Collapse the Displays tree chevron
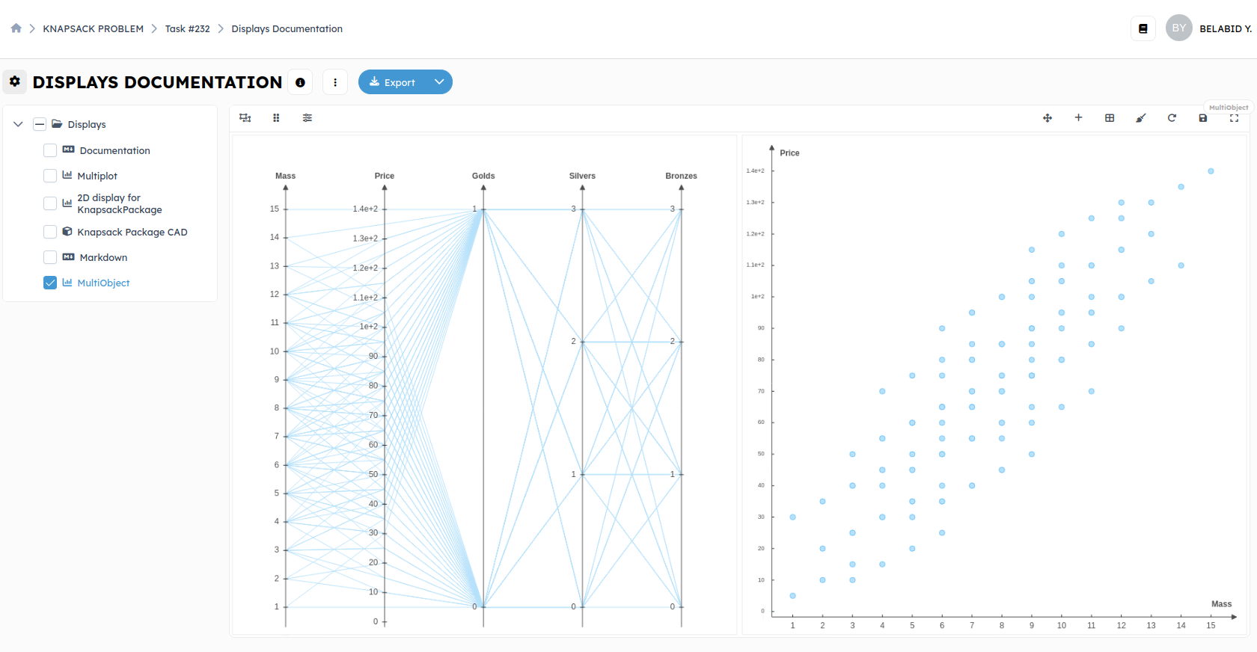 click(x=18, y=124)
